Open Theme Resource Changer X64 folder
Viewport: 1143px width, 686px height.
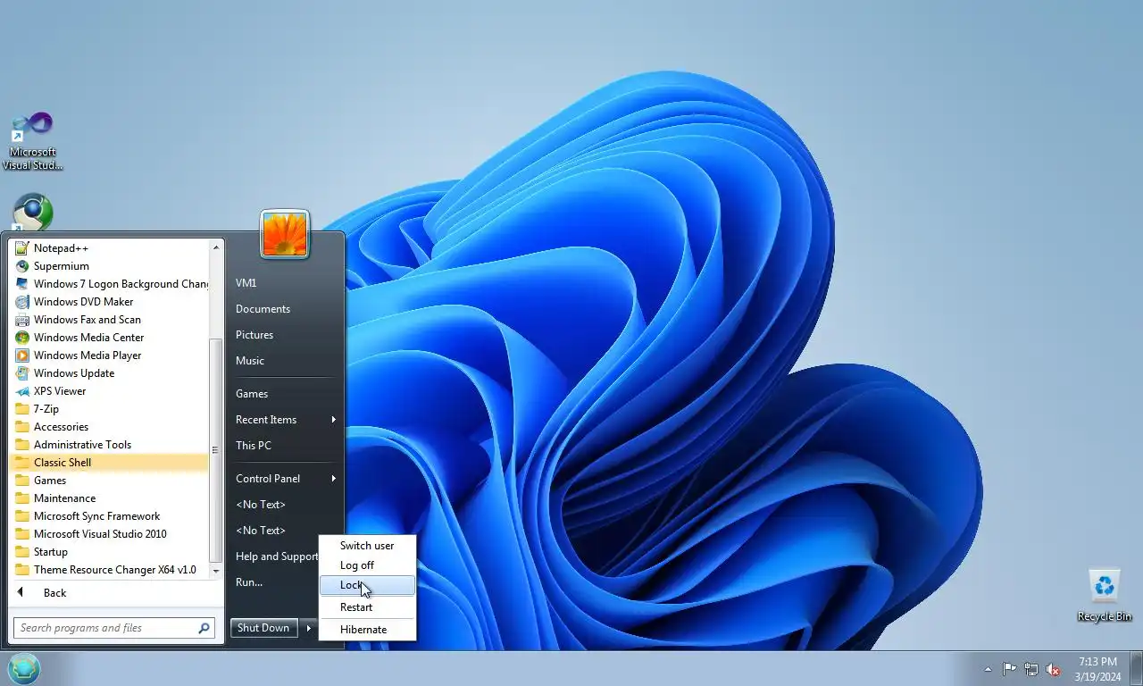pos(109,569)
